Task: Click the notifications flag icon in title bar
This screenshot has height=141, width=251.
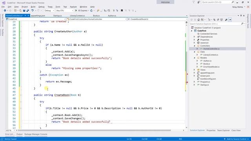Action: (193, 2)
